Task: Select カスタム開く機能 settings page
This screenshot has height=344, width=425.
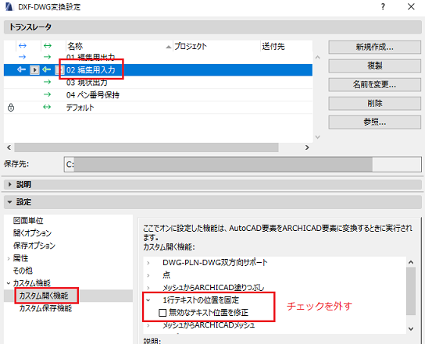Action: 44,296
